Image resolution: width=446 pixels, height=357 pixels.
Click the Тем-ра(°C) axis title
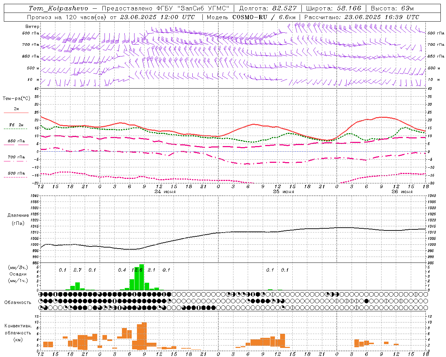pyautogui.click(x=16, y=99)
